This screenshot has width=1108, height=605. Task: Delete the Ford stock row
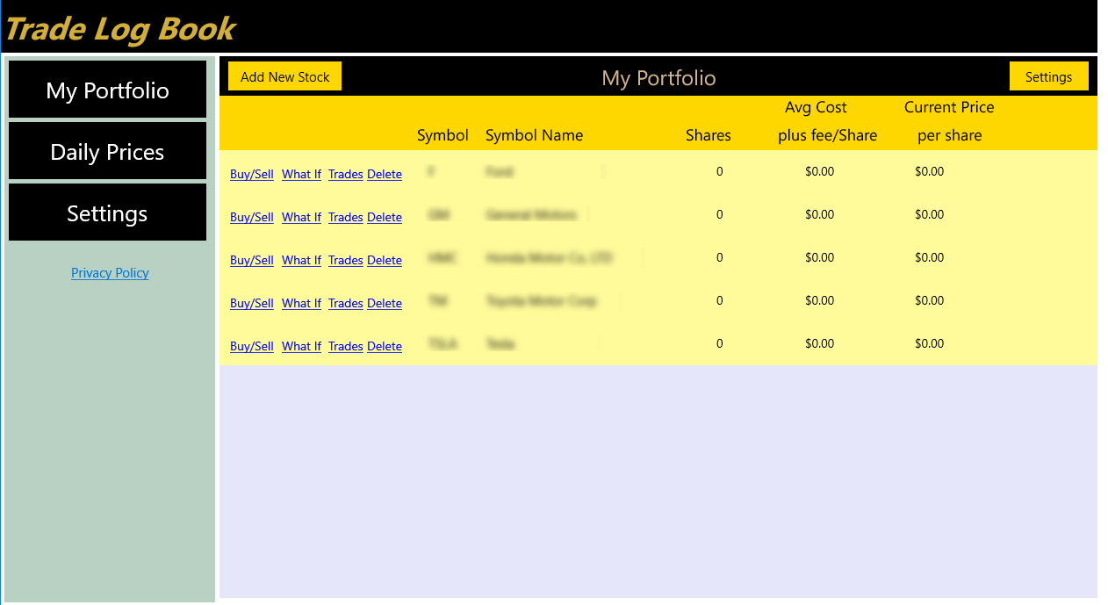[385, 174]
